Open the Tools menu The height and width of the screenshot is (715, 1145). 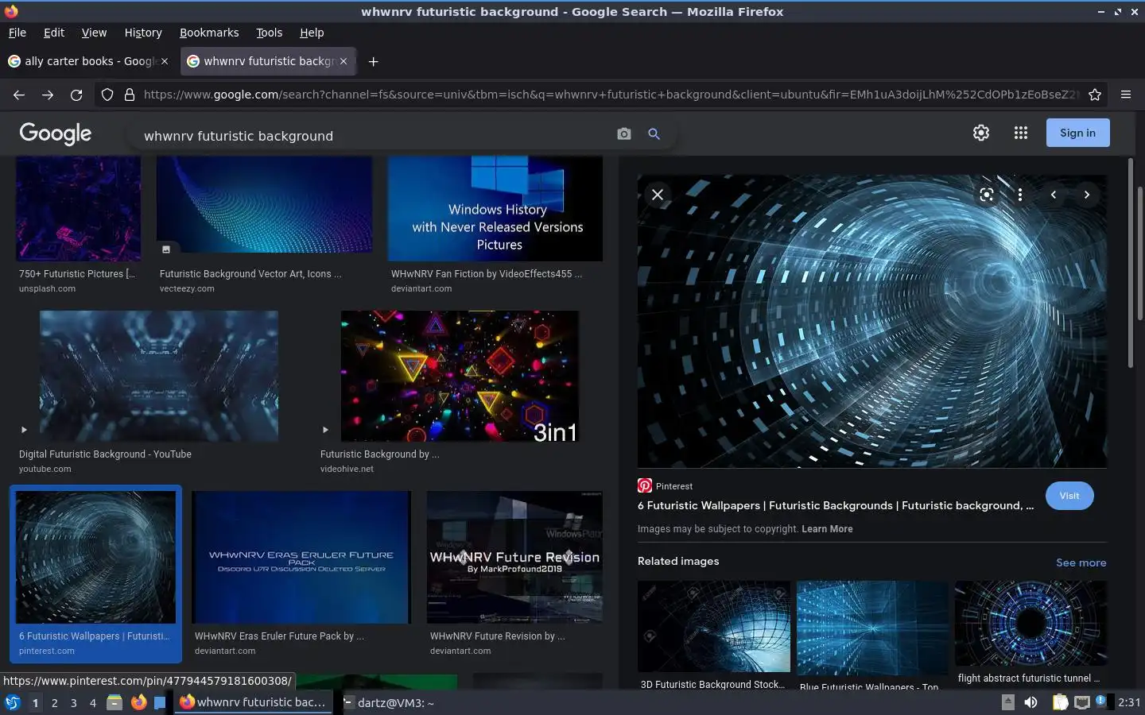(269, 33)
